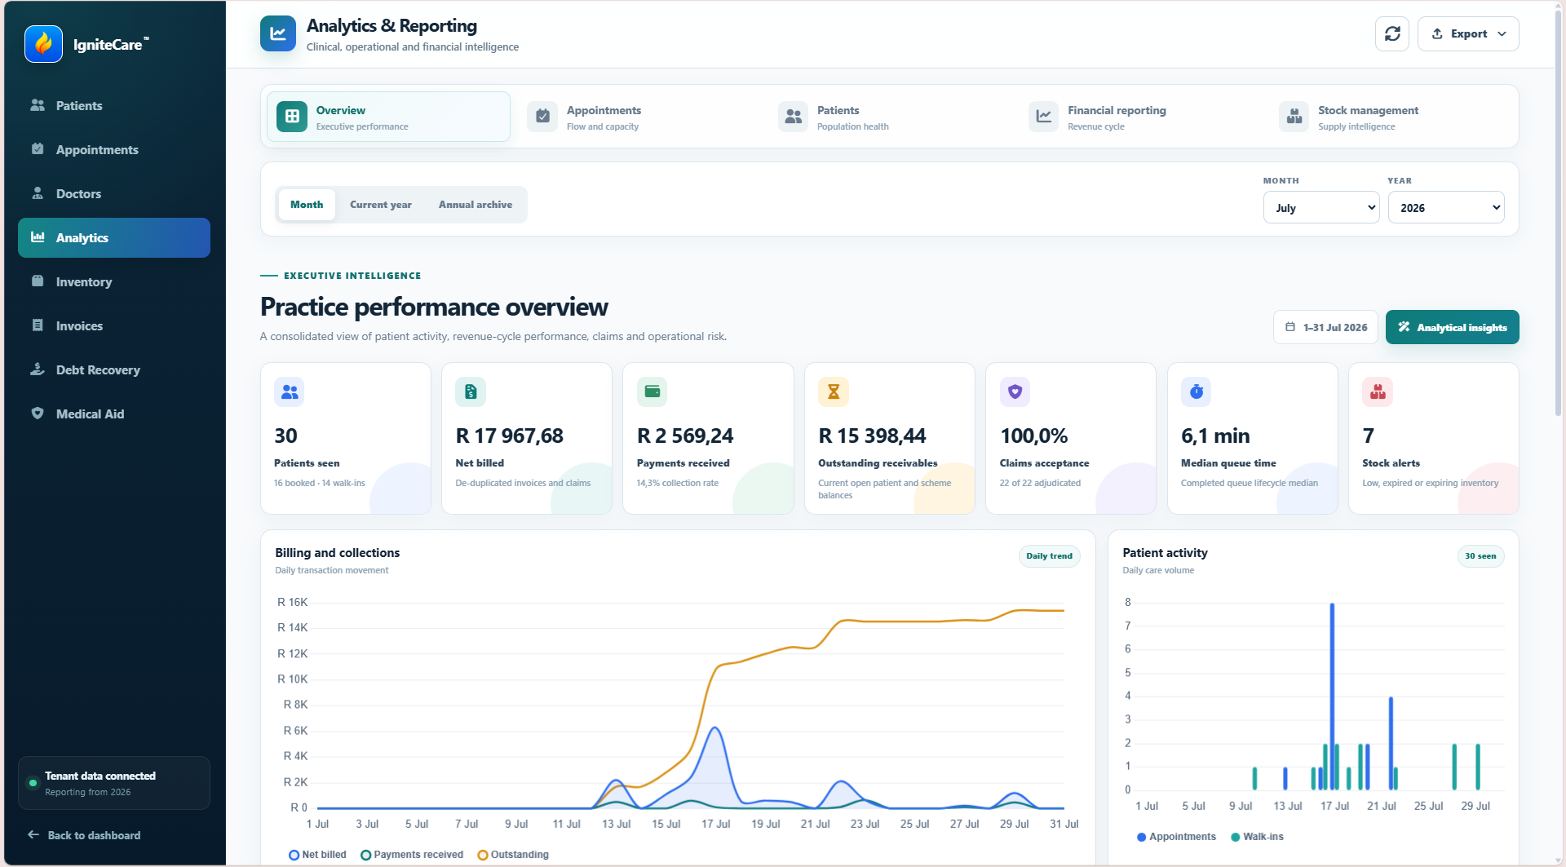Click the Patients tab people icon
Screen dimensions: 1566x867
[793, 117]
